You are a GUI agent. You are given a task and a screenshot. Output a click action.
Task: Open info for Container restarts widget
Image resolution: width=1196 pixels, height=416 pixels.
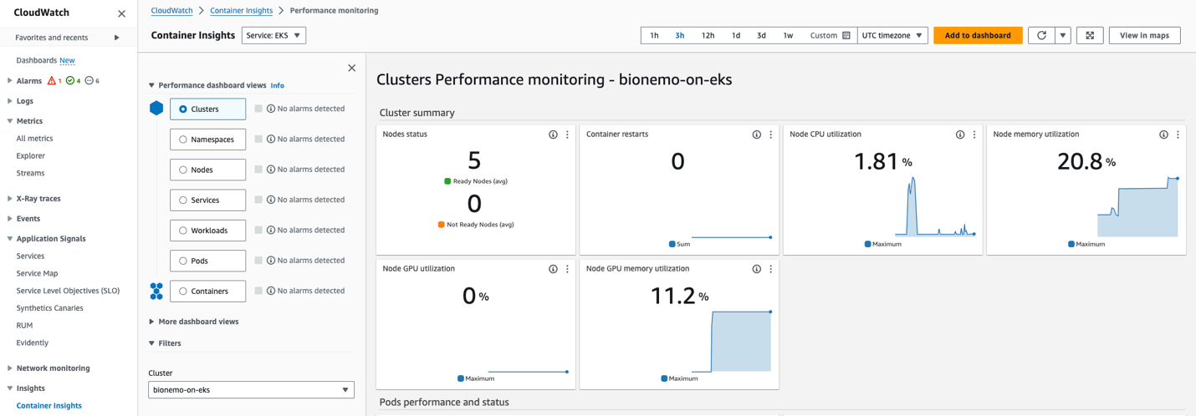[756, 134]
